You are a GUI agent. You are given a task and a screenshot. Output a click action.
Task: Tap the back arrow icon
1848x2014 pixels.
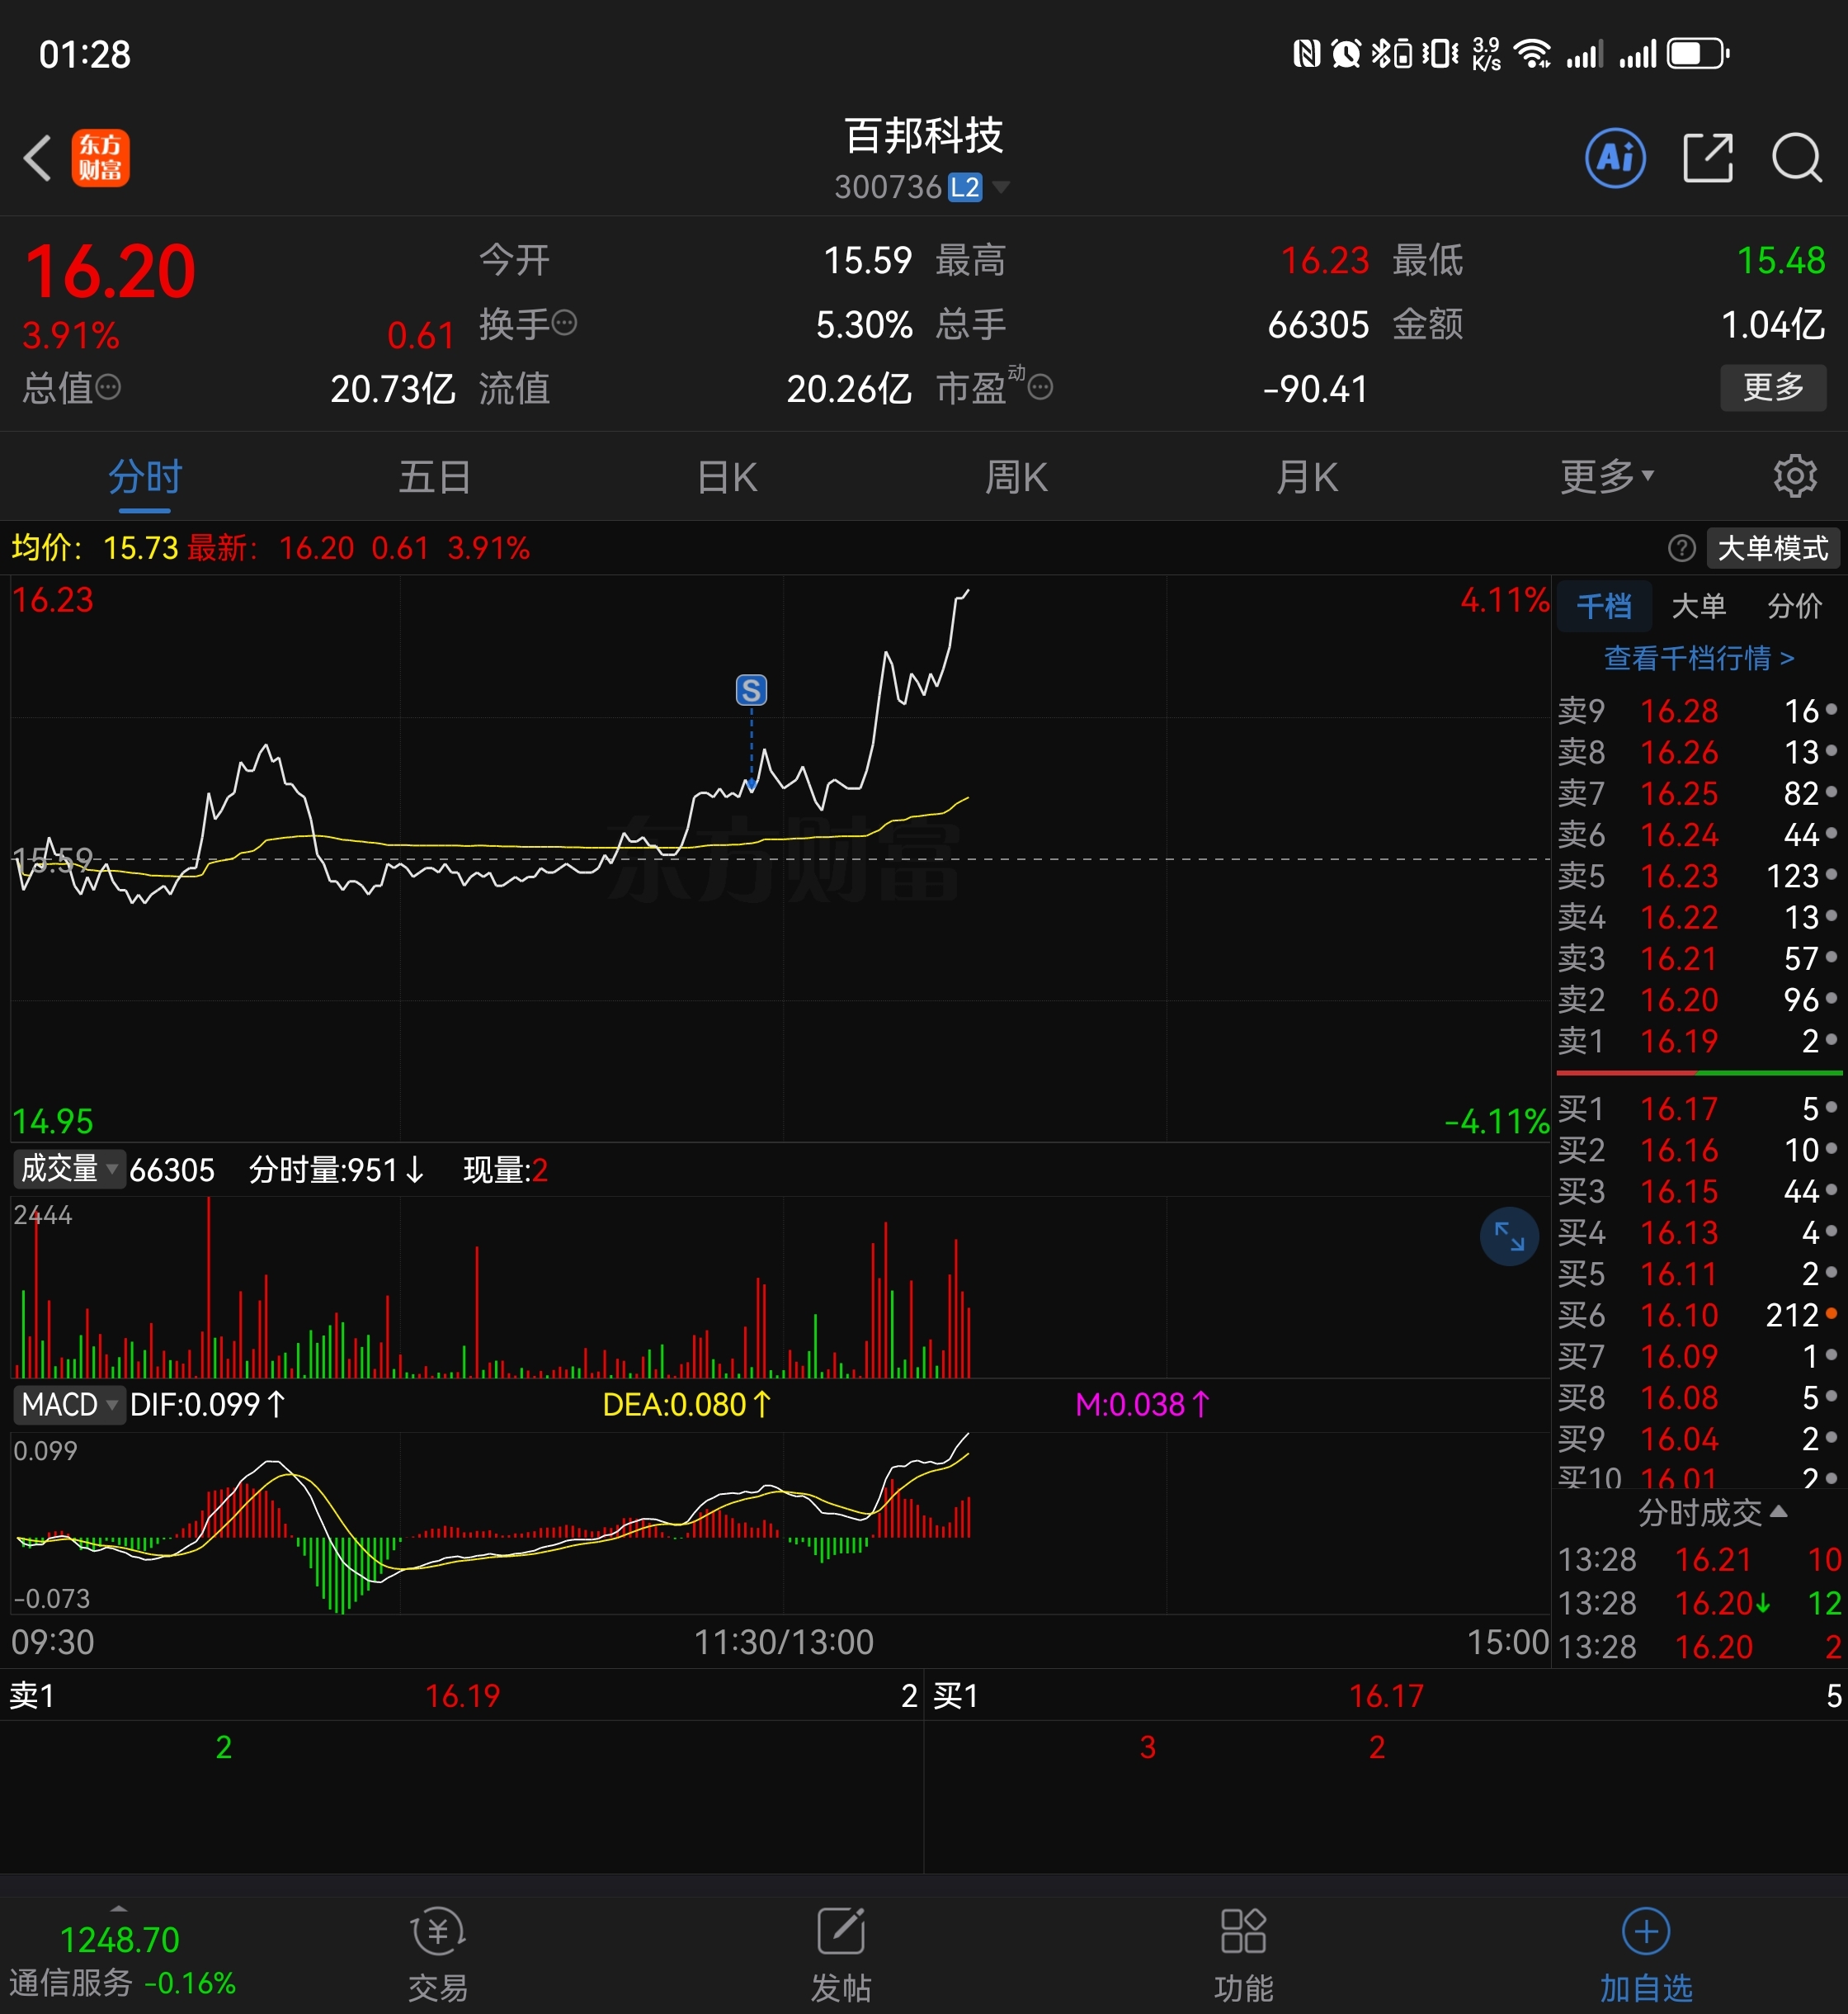(x=38, y=158)
